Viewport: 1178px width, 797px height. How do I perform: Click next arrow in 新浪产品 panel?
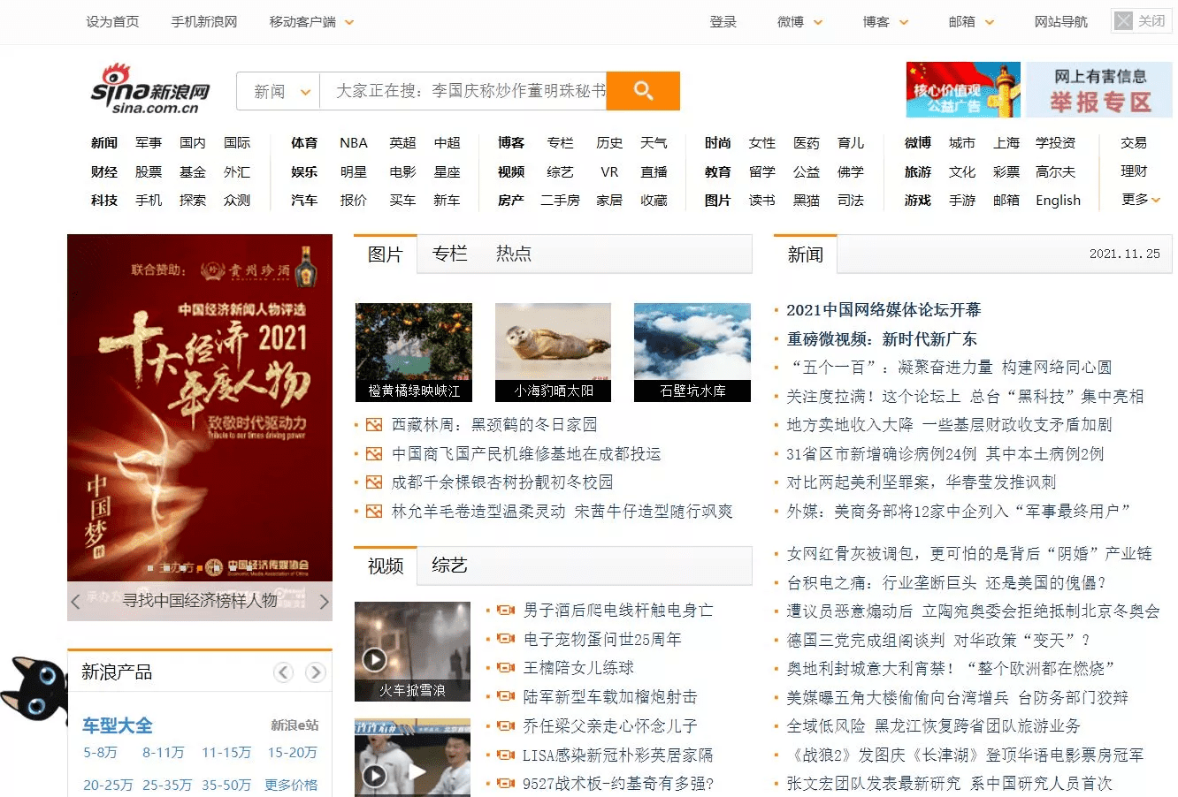315,672
